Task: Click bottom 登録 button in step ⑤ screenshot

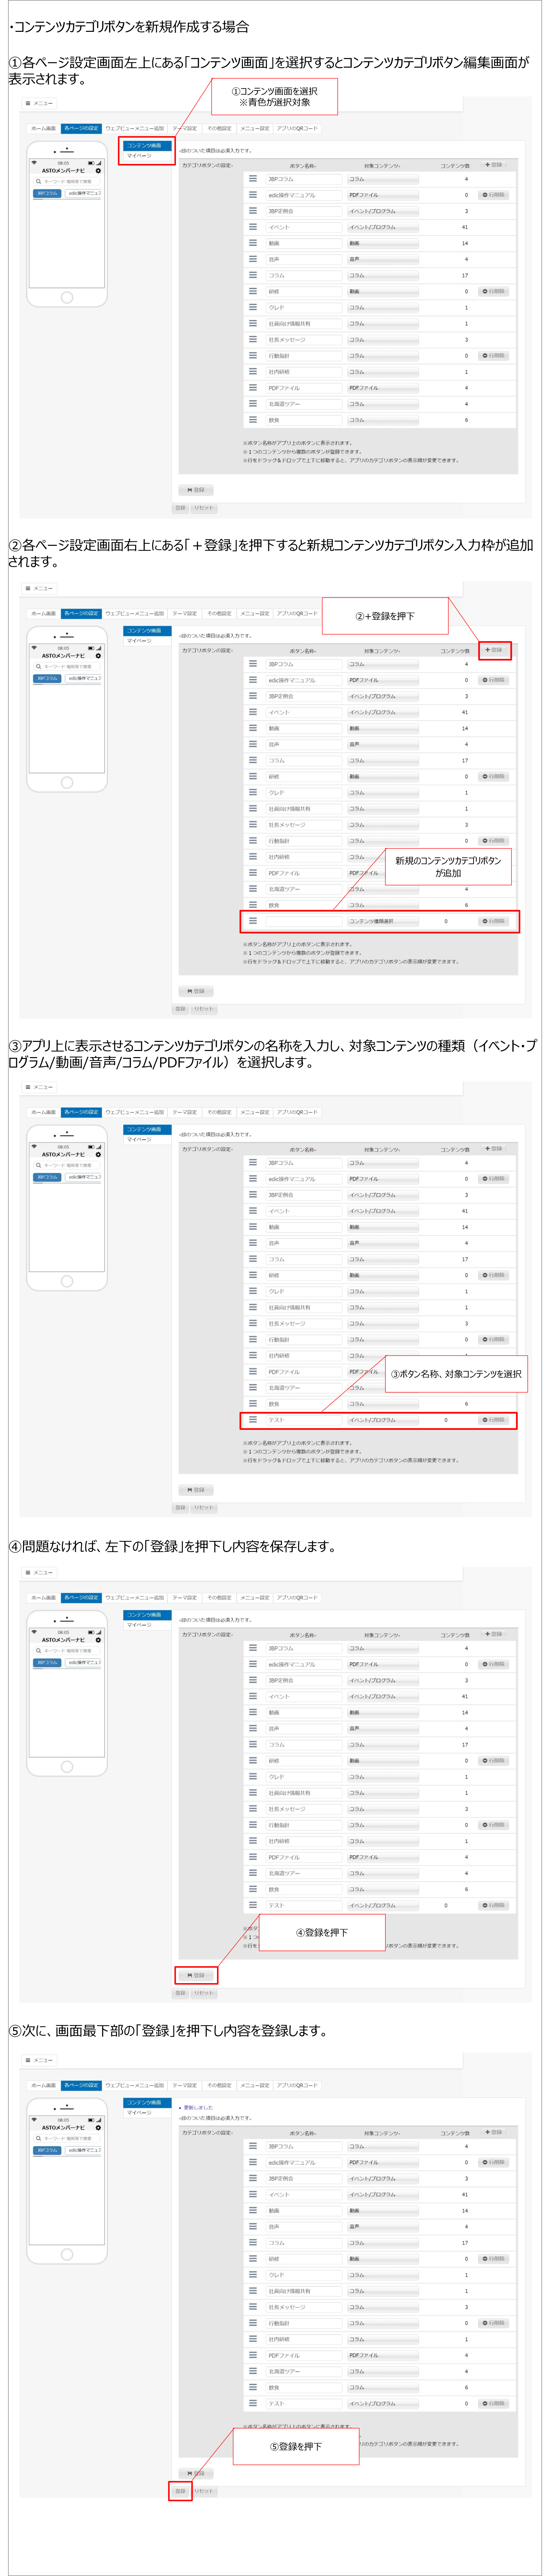Action: [180, 2491]
